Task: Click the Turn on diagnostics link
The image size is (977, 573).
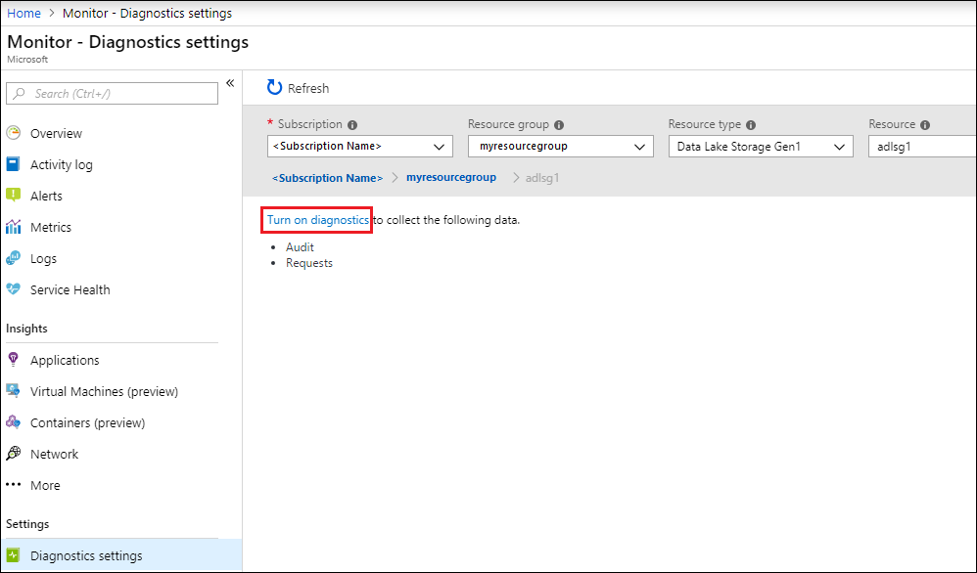Action: pos(318,220)
